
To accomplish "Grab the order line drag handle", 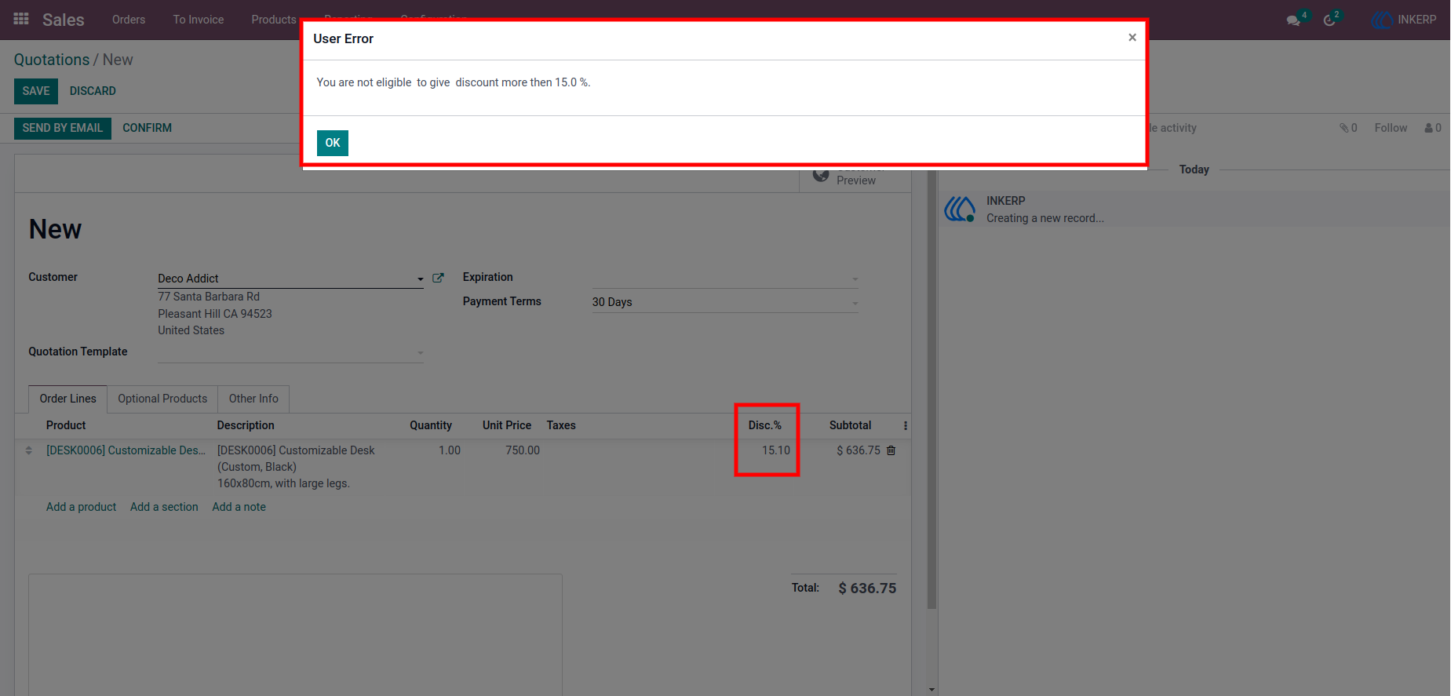I will coord(29,450).
